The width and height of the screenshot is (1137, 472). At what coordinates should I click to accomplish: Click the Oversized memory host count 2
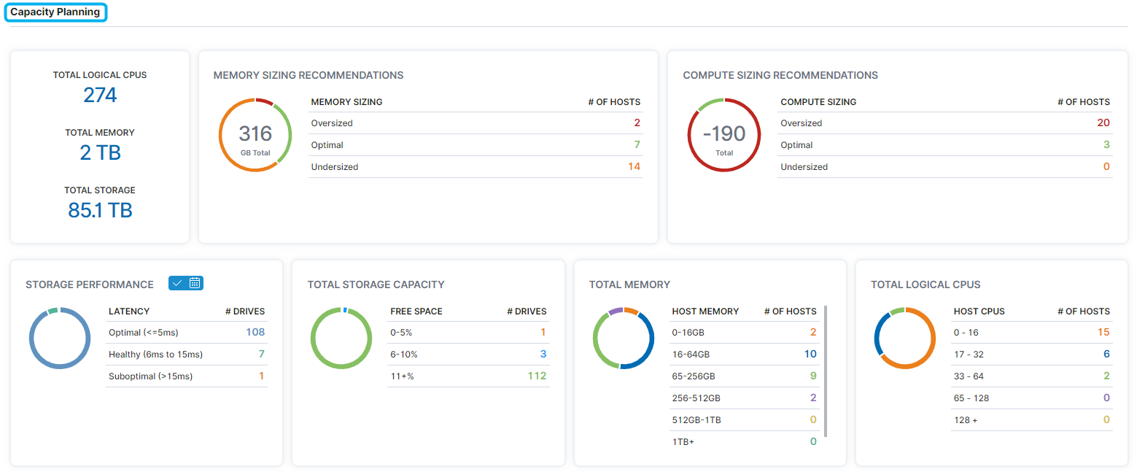point(637,123)
